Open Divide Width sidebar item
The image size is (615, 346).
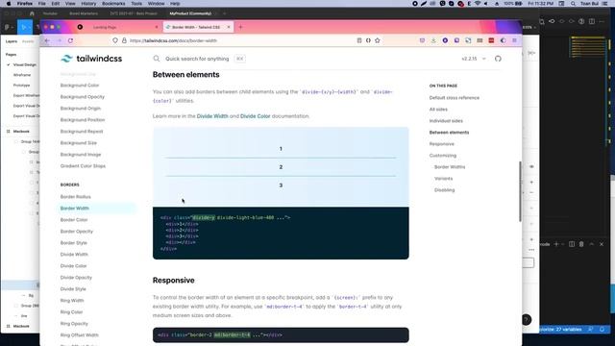click(x=74, y=254)
